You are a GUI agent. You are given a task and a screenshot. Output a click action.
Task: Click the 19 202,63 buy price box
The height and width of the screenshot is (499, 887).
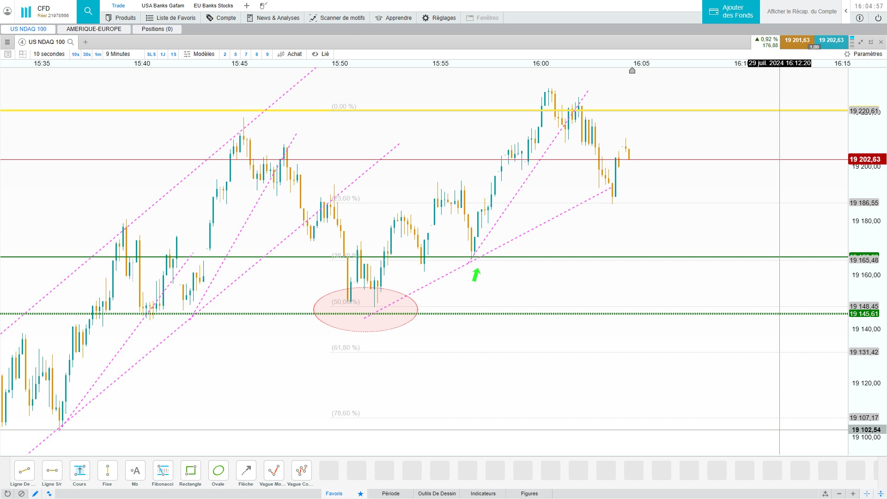[x=831, y=40]
